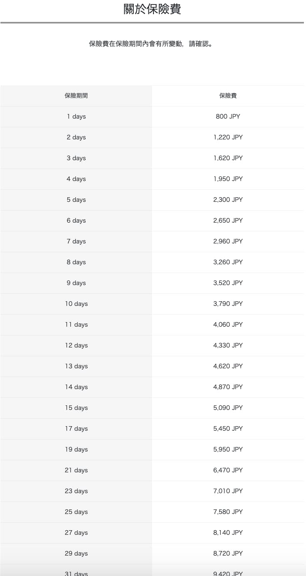The height and width of the screenshot is (576, 306).
Task: Select the 10 days period cell
Action: click(x=76, y=304)
